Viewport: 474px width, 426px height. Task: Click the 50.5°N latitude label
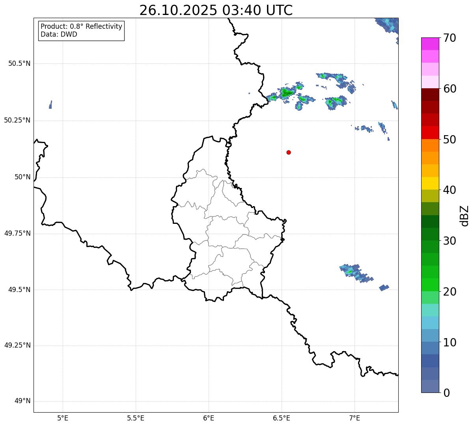click(19, 63)
